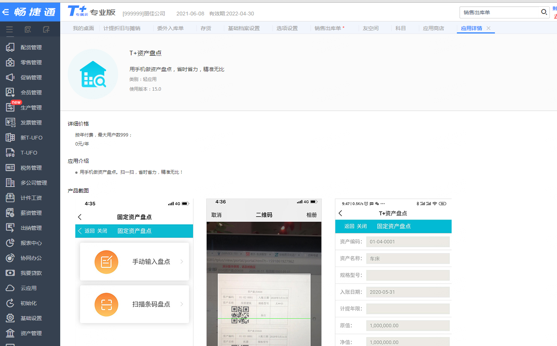This screenshot has width=557, height=346.
Task: Switch to 销售出库单 tab
Action: click(x=328, y=28)
